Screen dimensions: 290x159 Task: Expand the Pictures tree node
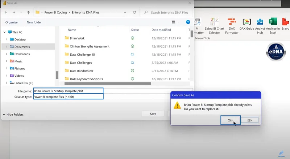pos(7,68)
